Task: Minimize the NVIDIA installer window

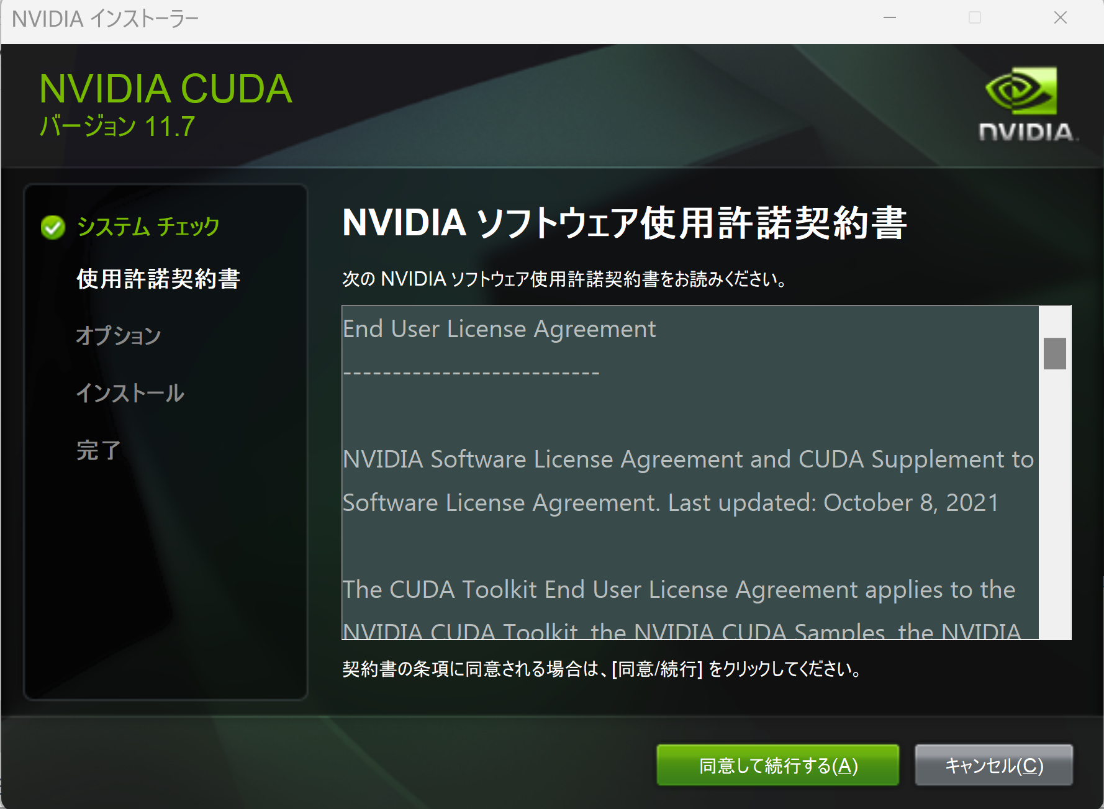Action: point(890,18)
